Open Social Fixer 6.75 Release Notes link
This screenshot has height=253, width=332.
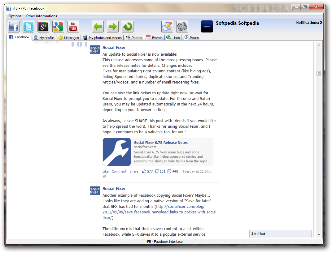coord(161,143)
